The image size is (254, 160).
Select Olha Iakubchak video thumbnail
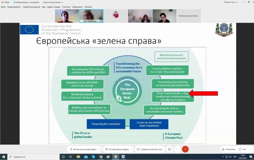[x=91, y=16]
